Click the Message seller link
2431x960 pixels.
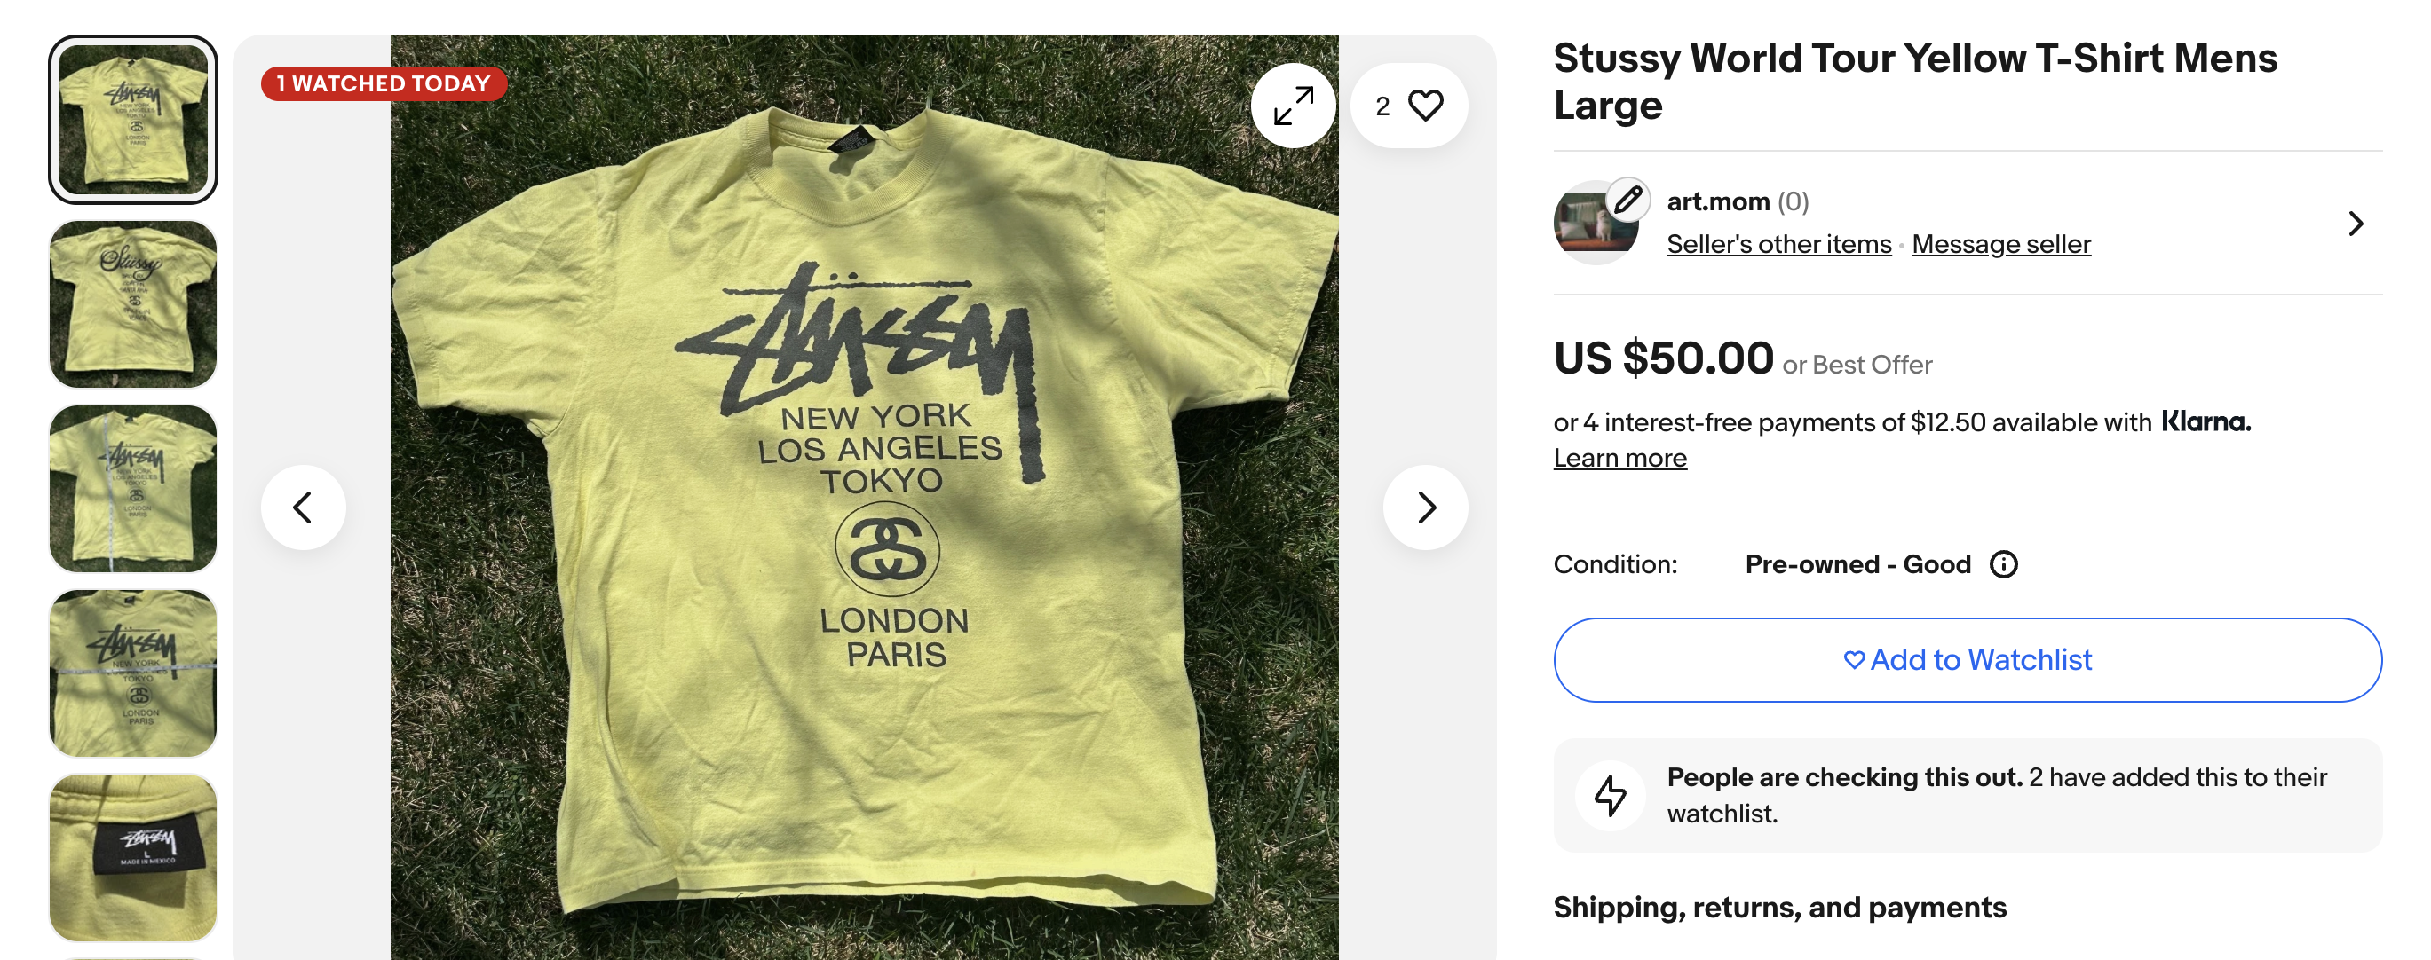click(x=2000, y=244)
